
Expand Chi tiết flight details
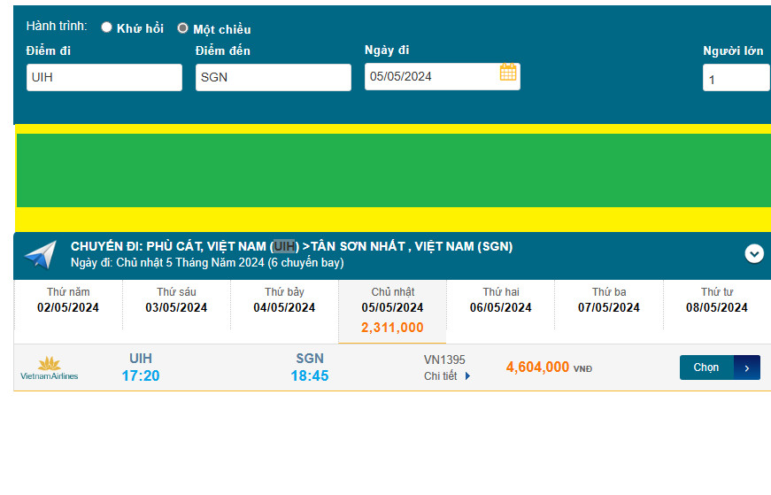click(x=447, y=375)
